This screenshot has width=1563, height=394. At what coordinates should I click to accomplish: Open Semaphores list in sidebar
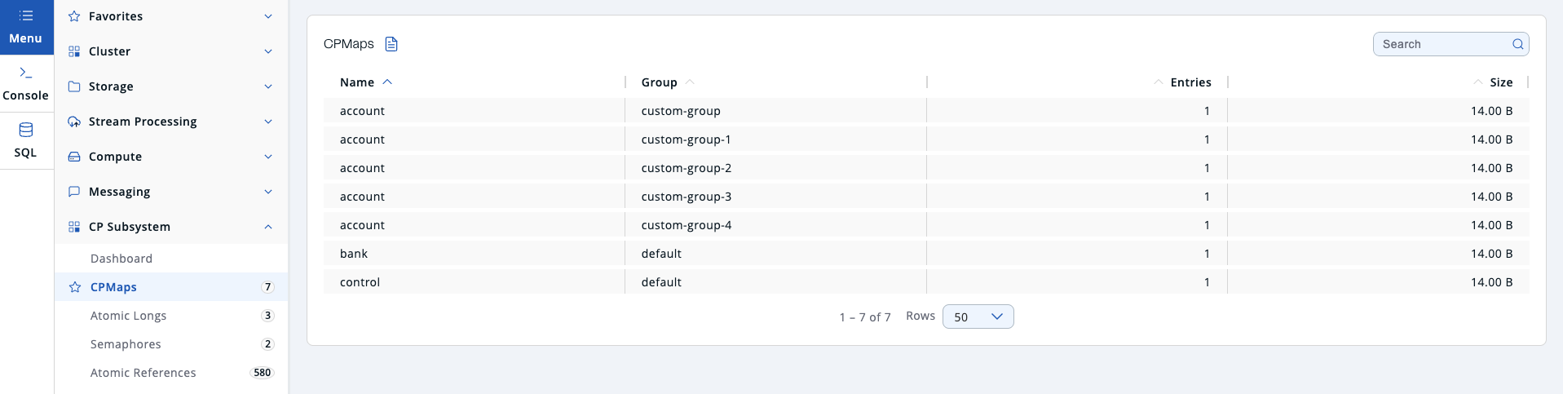coord(126,344)
